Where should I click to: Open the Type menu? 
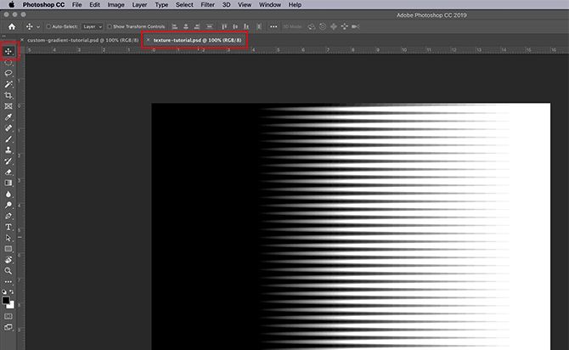161,5
